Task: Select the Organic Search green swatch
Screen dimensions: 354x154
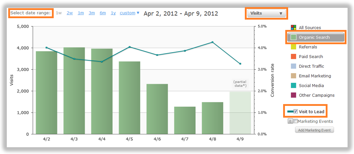Action: coord(293,37)
